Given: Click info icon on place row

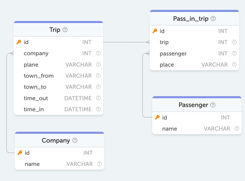Looking at the screenshot, I should [x=234, y=64].
